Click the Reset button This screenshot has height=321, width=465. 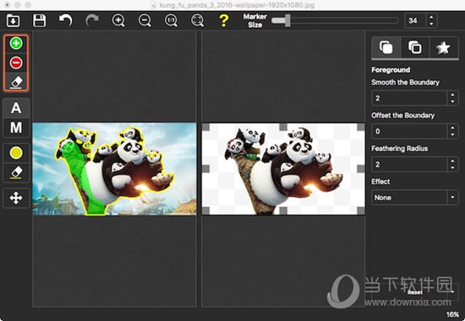pyautogui.click(x=415, y=292)
